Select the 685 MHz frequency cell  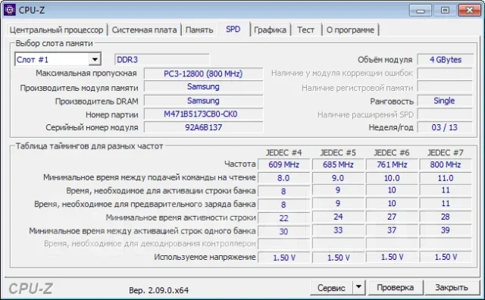pyautogui.click(x=338, y=164)
